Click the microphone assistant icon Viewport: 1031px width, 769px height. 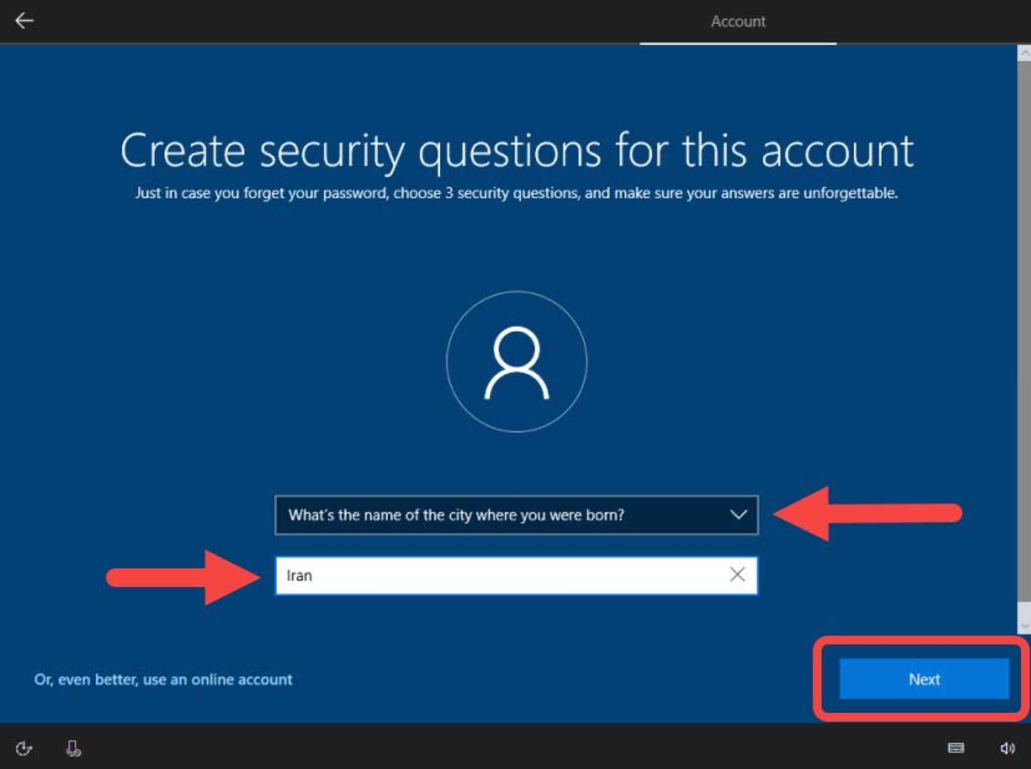click(73, 748)
